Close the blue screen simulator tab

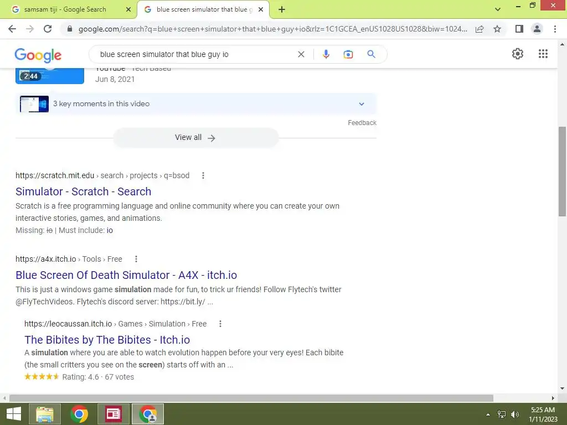pos(261,10)
